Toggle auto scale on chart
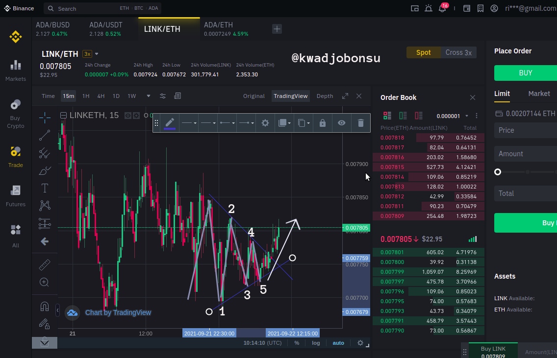The image size is (557, 358). tap(338, 343)
